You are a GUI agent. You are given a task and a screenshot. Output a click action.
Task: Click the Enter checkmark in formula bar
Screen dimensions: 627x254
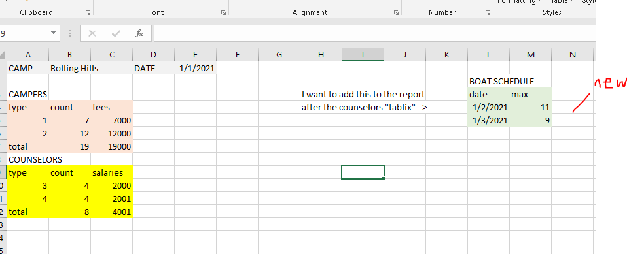tap(116, 33)
